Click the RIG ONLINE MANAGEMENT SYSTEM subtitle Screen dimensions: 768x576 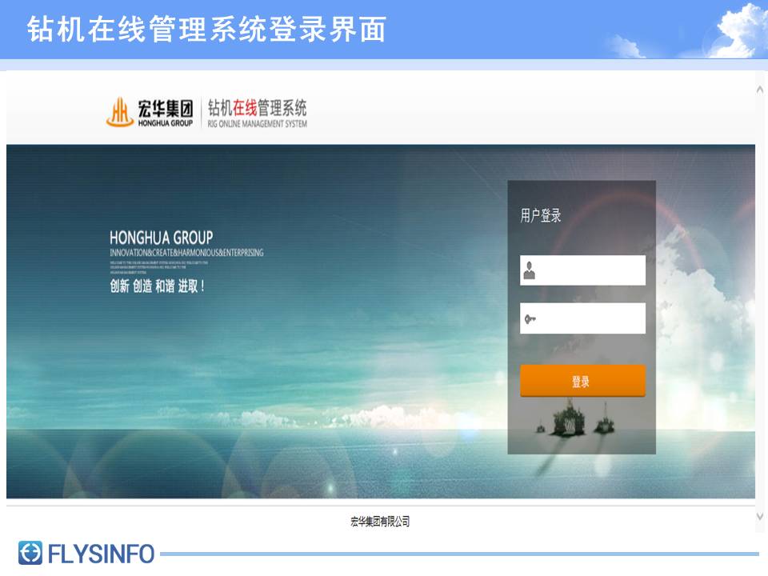[257, 124]
